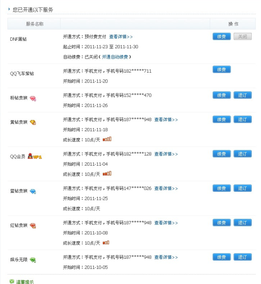Renew QQ会员 with 续费
Viewport: 261px width, 284px height.
pyautogui.click(x=222, y=154)
